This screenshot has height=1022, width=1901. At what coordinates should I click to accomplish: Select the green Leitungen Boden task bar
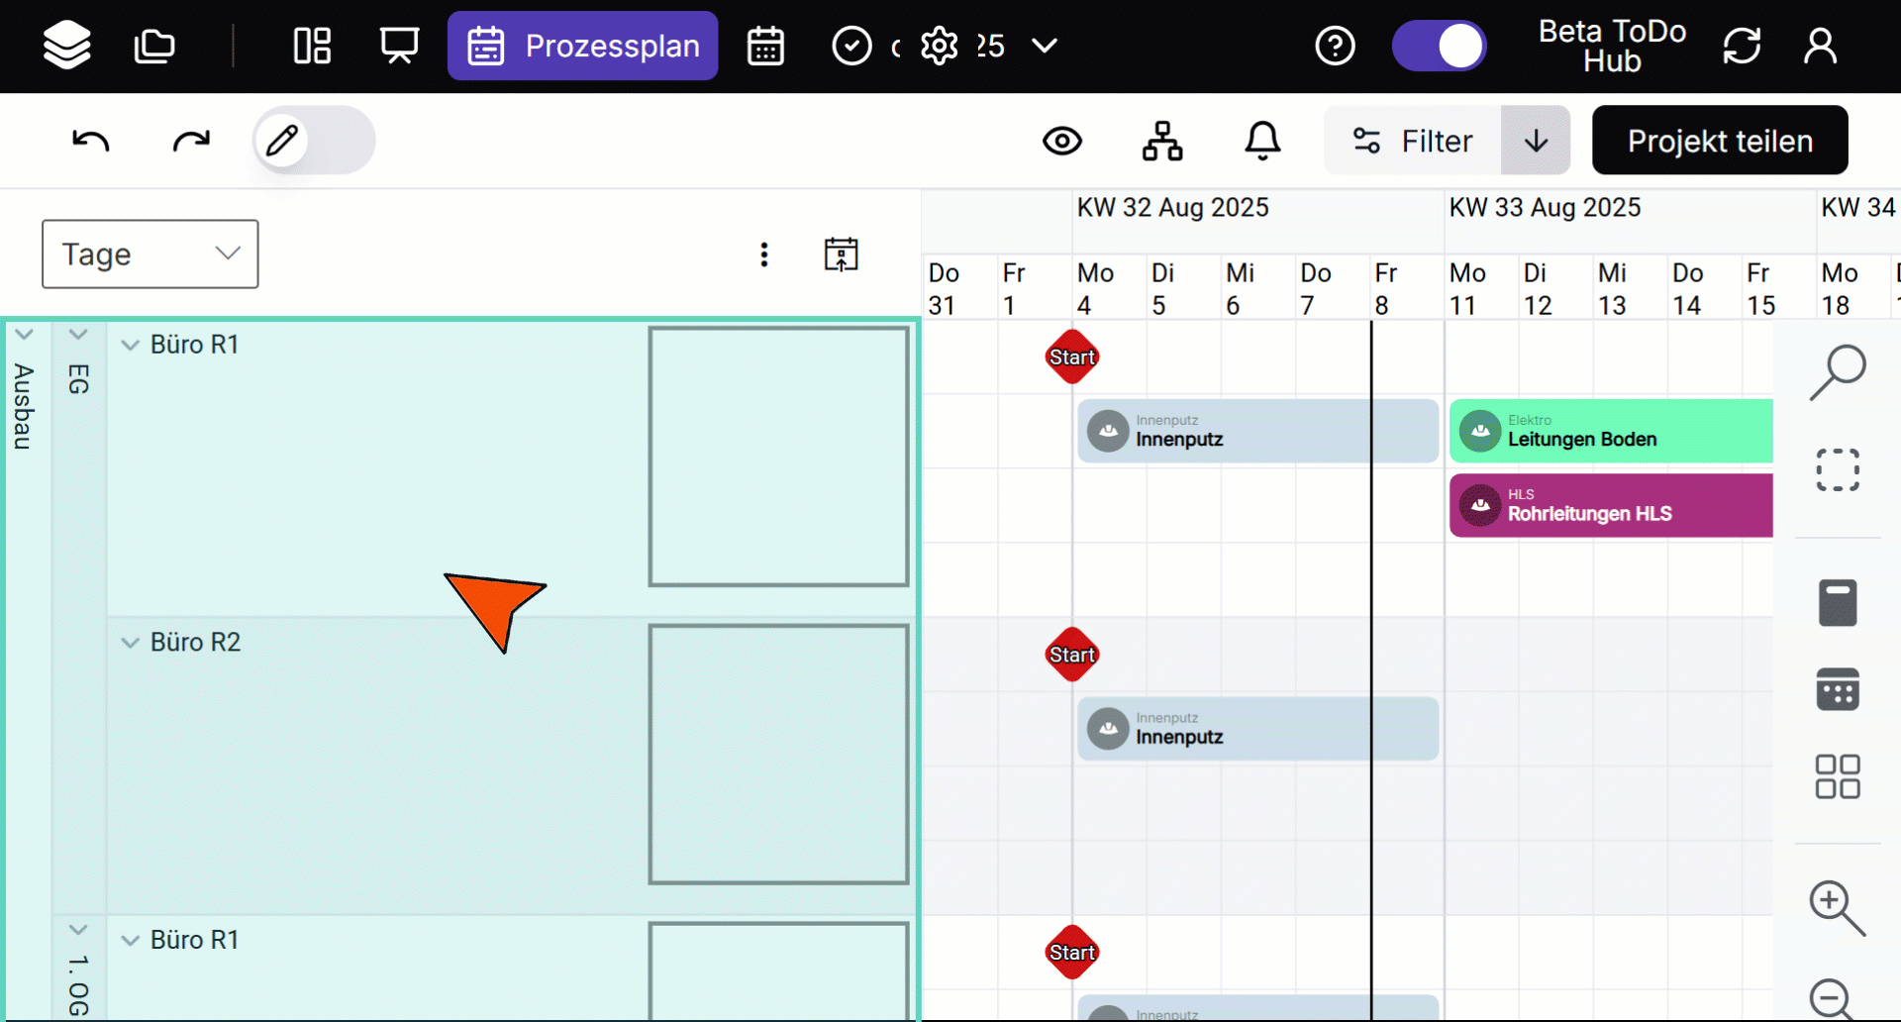[x=1611, y=431]
